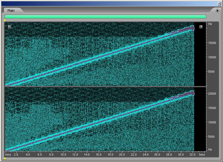223x162 pixels.
Task: Click 15000 on the upper channel frequency scale
Action: pyautogui.click(x=212, y=43)
